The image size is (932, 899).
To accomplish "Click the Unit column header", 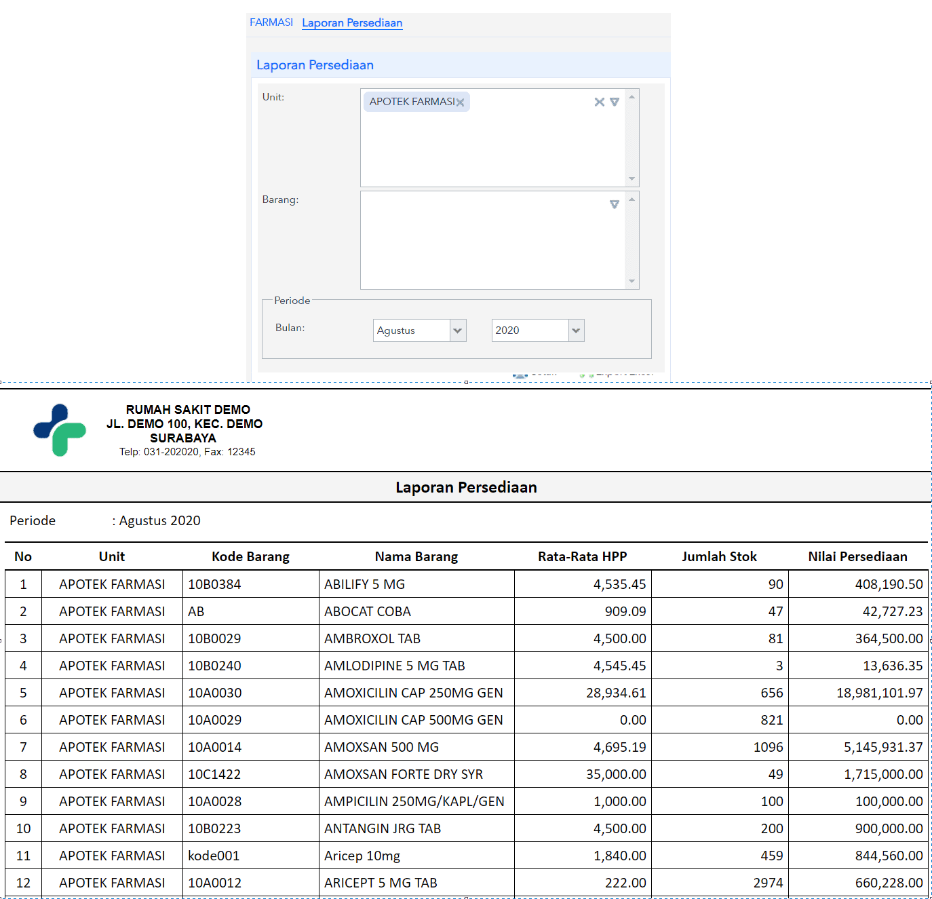I will (x=112, y=556).
